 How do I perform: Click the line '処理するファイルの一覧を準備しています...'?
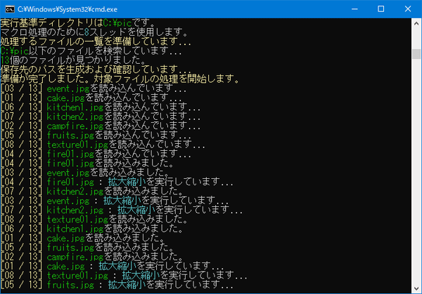[x=96, y=41]
